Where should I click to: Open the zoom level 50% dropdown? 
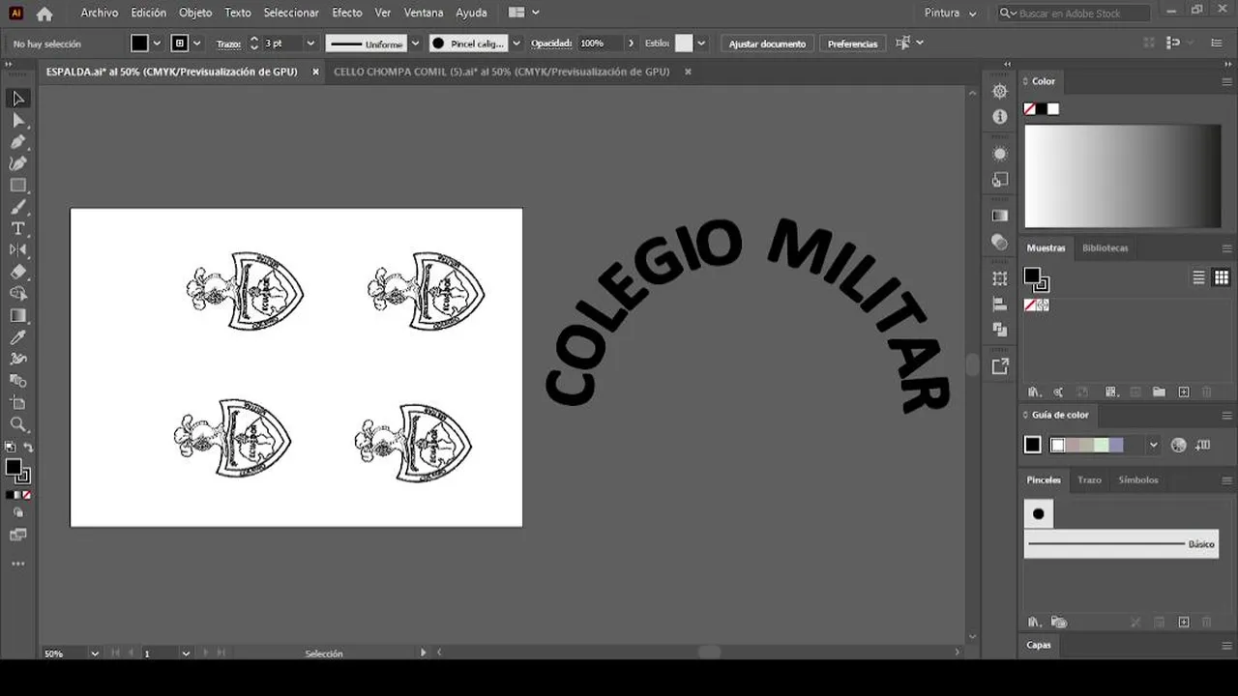pos(94,653)
